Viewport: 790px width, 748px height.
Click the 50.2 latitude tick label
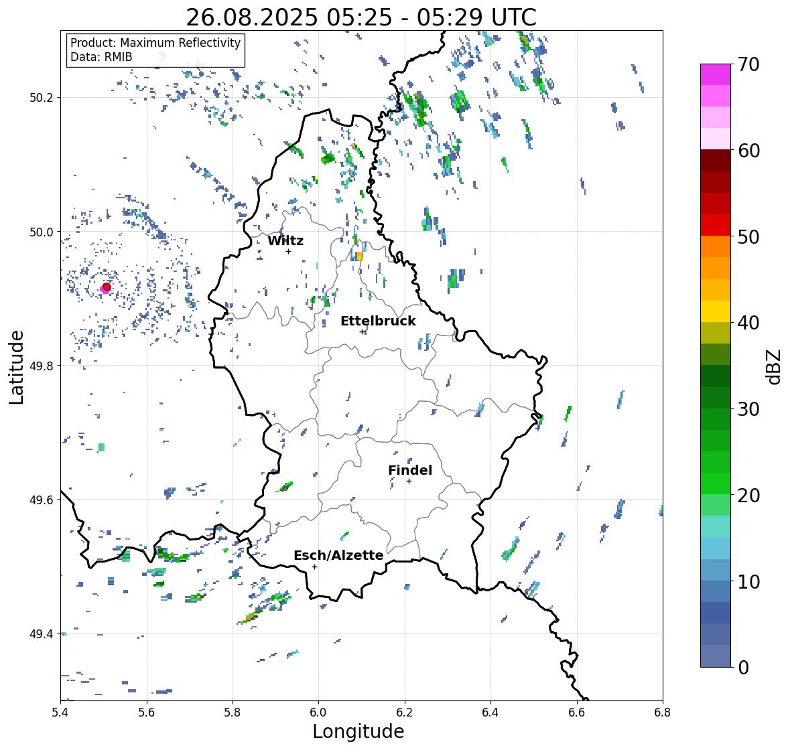pyautogui.click(x=42, y=98)
